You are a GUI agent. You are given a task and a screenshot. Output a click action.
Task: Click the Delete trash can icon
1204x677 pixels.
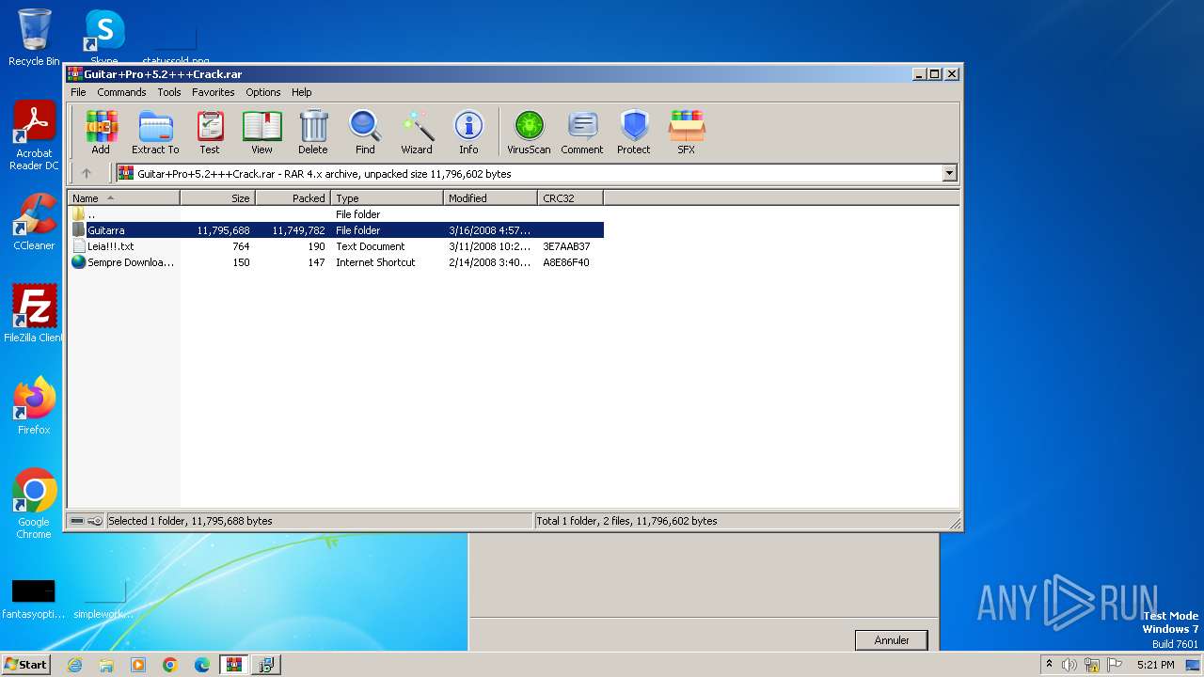click(x=313, y=133)
